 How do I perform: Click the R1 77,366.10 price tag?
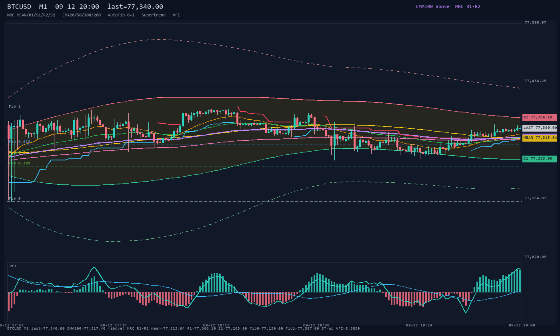tap(540, 117)
